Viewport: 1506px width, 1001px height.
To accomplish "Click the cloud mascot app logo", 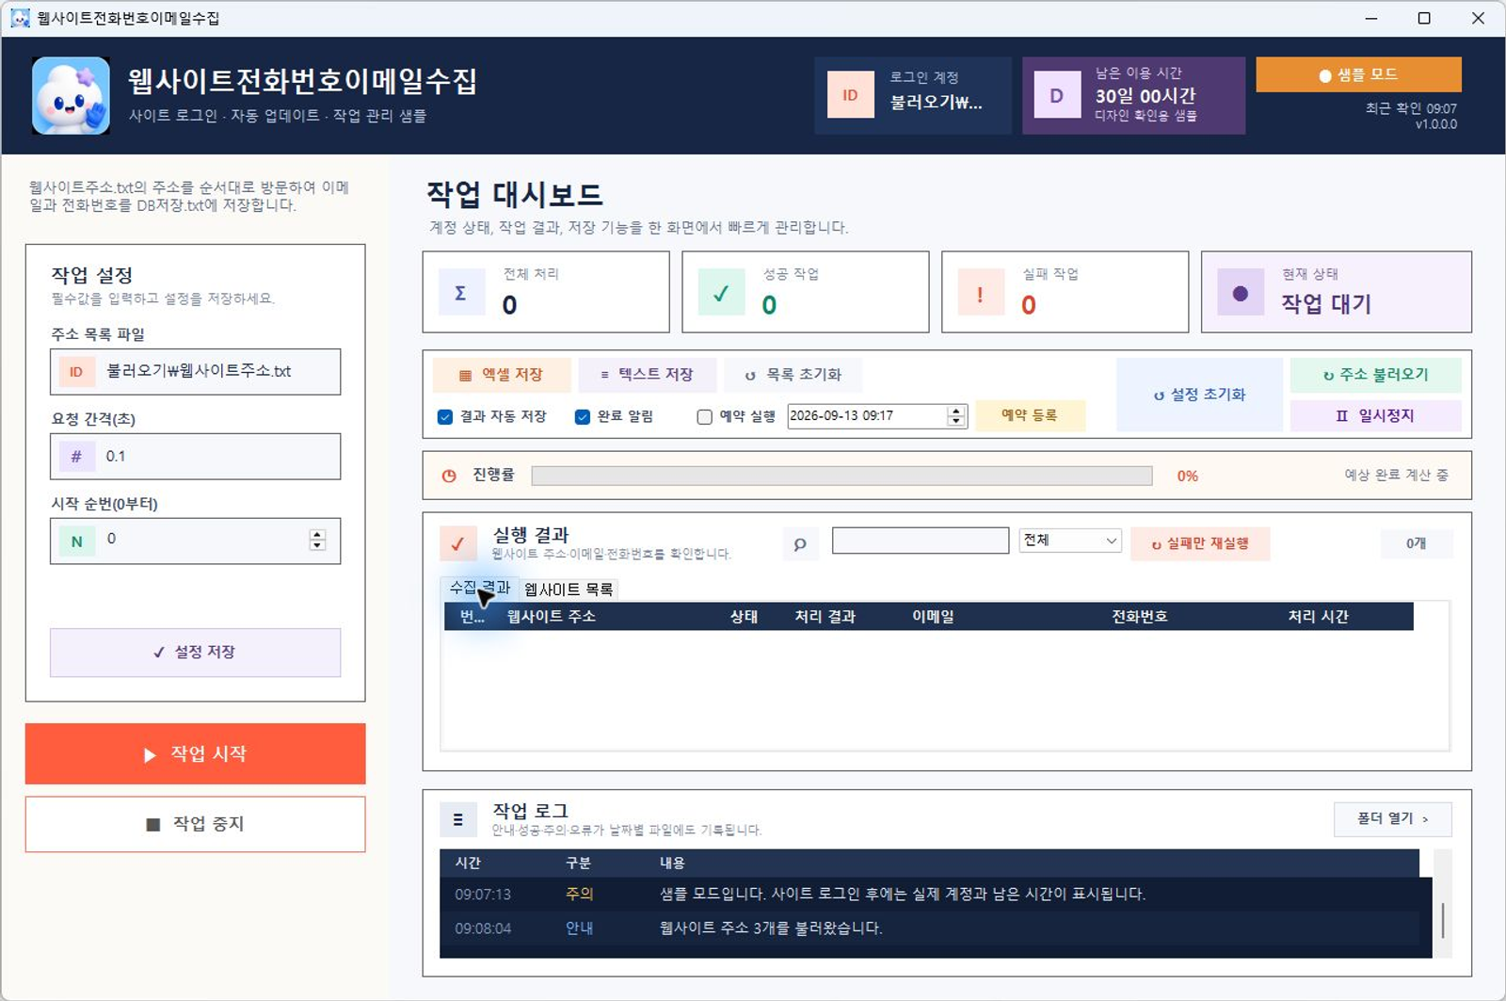I will point(71,95).
